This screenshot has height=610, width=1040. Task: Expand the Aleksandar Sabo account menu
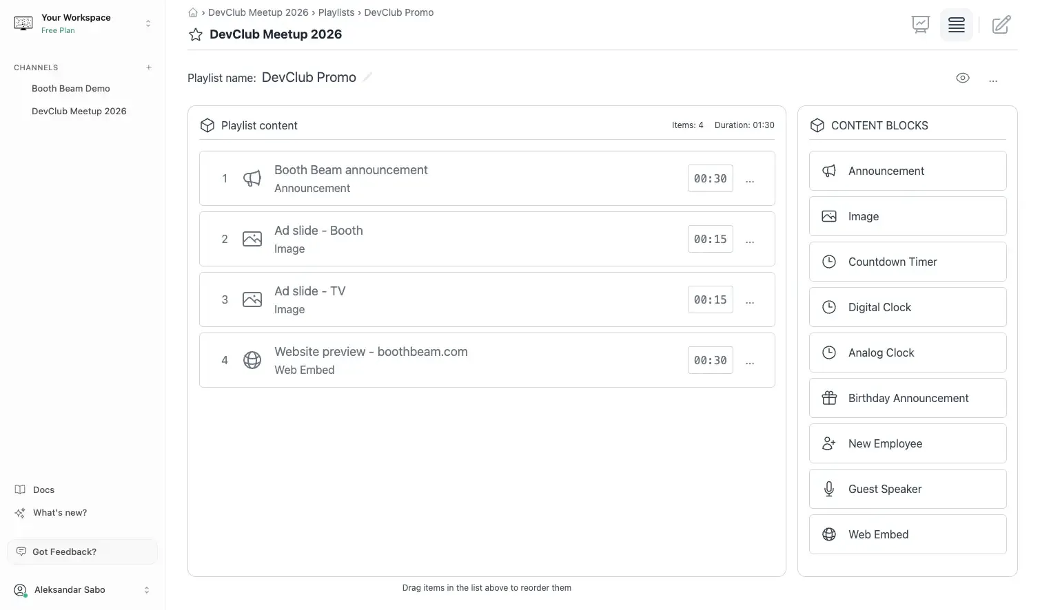click(x=83, y=590)
